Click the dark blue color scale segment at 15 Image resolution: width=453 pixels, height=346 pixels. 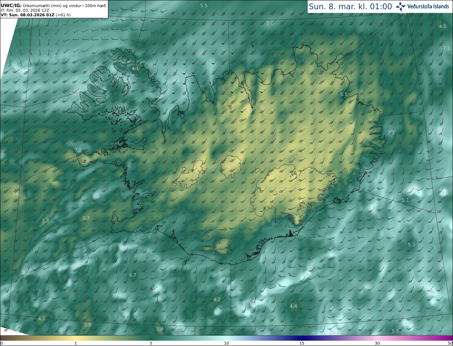click(x=302, y=338)
